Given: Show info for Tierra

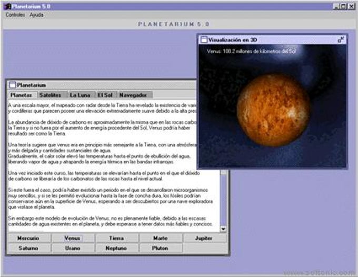Looking at the screenshot, I should (116, 238).
